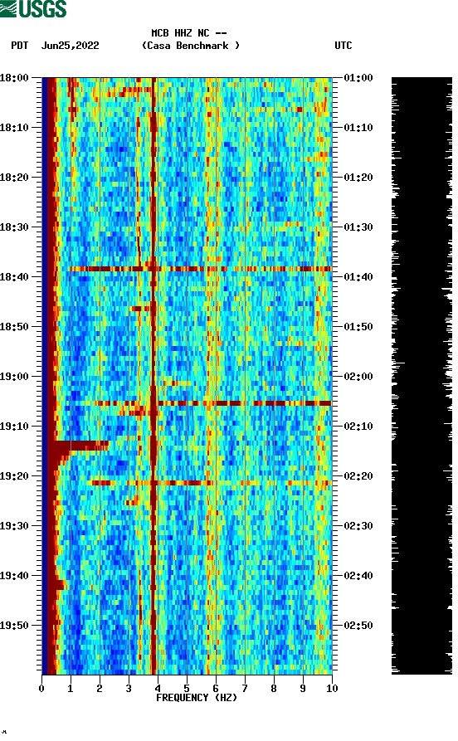Click the 01:40 UTC time label

point(358,277)
